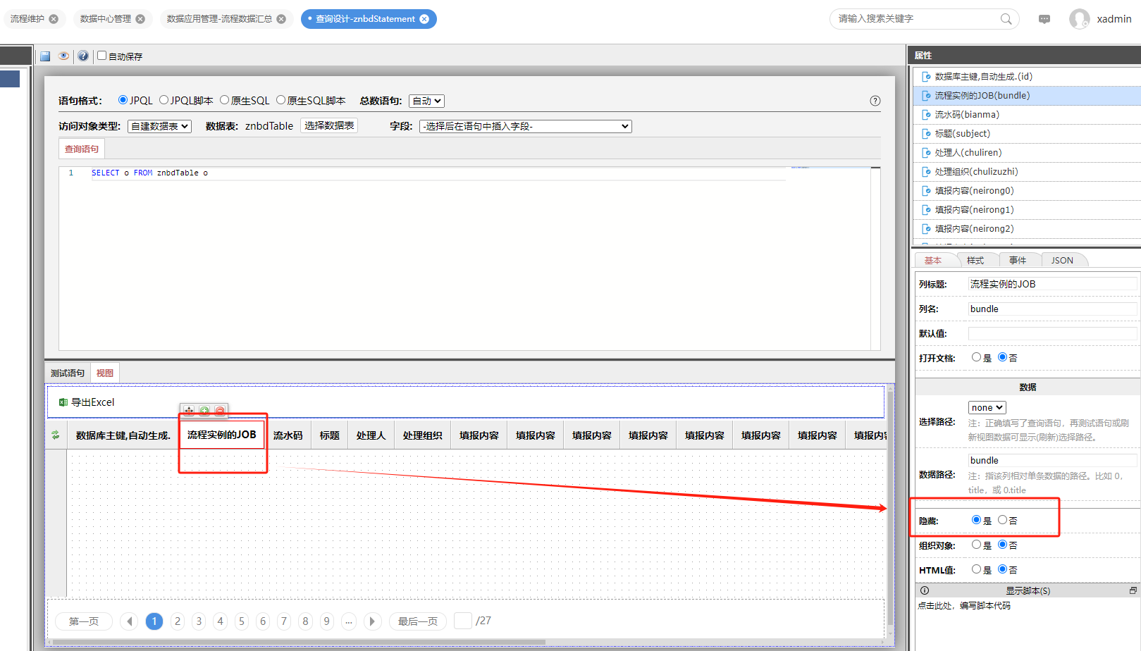1141x651 pixels.
Task: Close the 流程维护 tab
Action: tap(54, 19)
